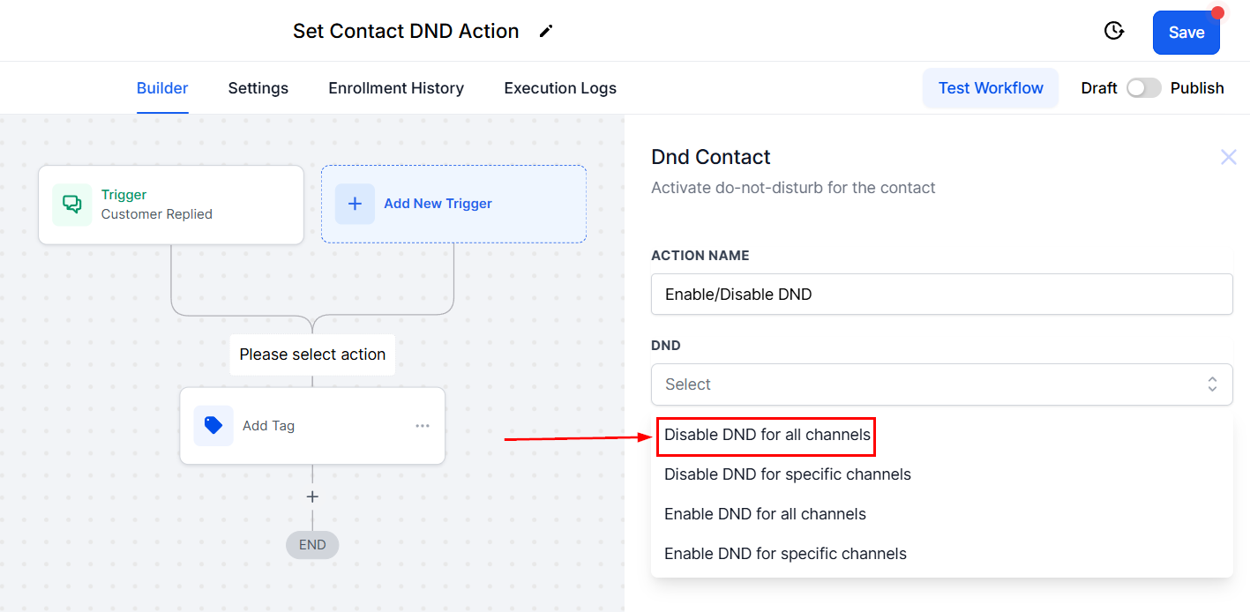The width and height of the screenshot is (1250, 612).
Task: Open the DND Select dropdown
Action: (940, 384)
